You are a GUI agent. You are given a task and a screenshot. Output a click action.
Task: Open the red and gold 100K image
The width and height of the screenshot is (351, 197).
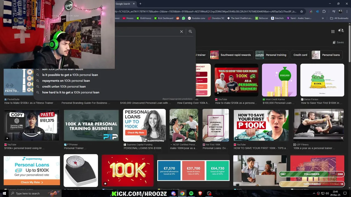[x=128, y=170]
